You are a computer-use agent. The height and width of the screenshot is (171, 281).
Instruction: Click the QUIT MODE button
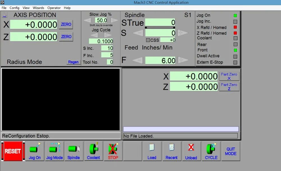coord(231,151)
